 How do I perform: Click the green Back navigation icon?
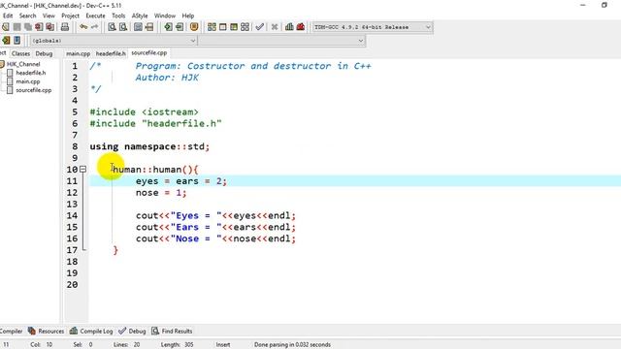coord(168,27)
